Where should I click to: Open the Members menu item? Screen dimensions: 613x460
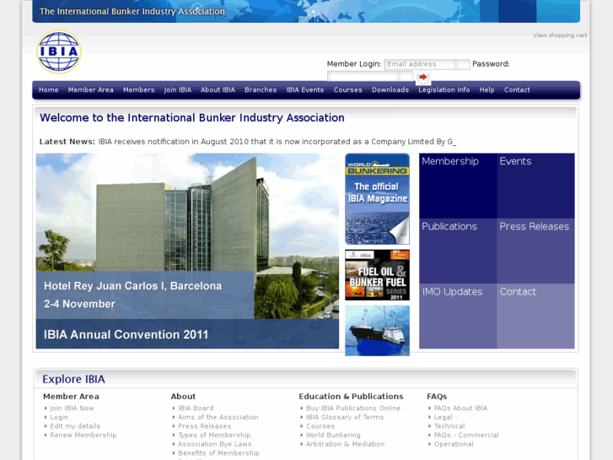tap(139, 90)
